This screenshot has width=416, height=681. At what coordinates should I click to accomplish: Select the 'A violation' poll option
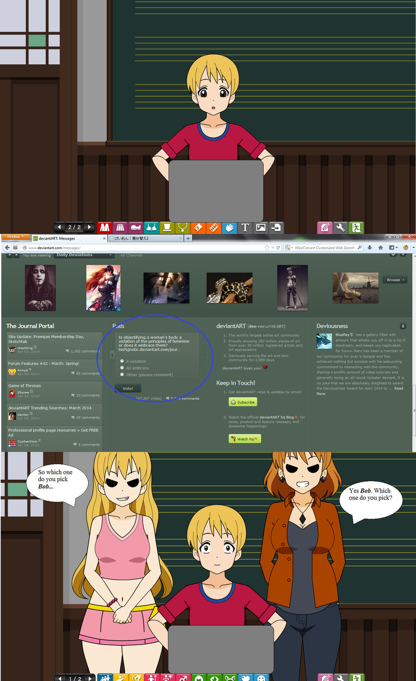pyautogui.click(x=122, y=361)
